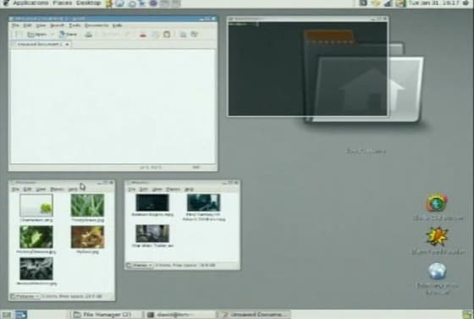Click the Print icon in gedit toolbar

click(88, 35)
